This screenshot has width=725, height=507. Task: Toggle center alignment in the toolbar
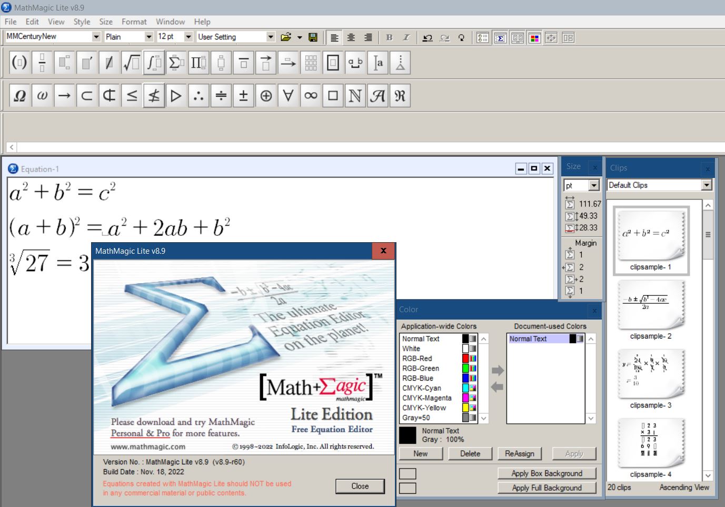coord(351,37)
